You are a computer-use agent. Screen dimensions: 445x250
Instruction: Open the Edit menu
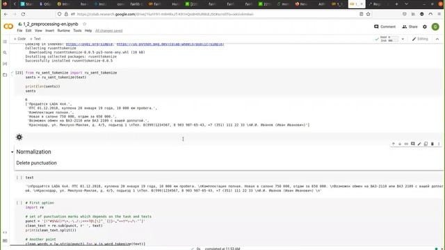(x=29, y=31)
